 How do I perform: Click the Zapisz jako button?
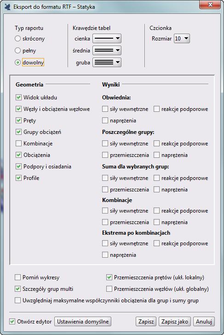(175, 322)
